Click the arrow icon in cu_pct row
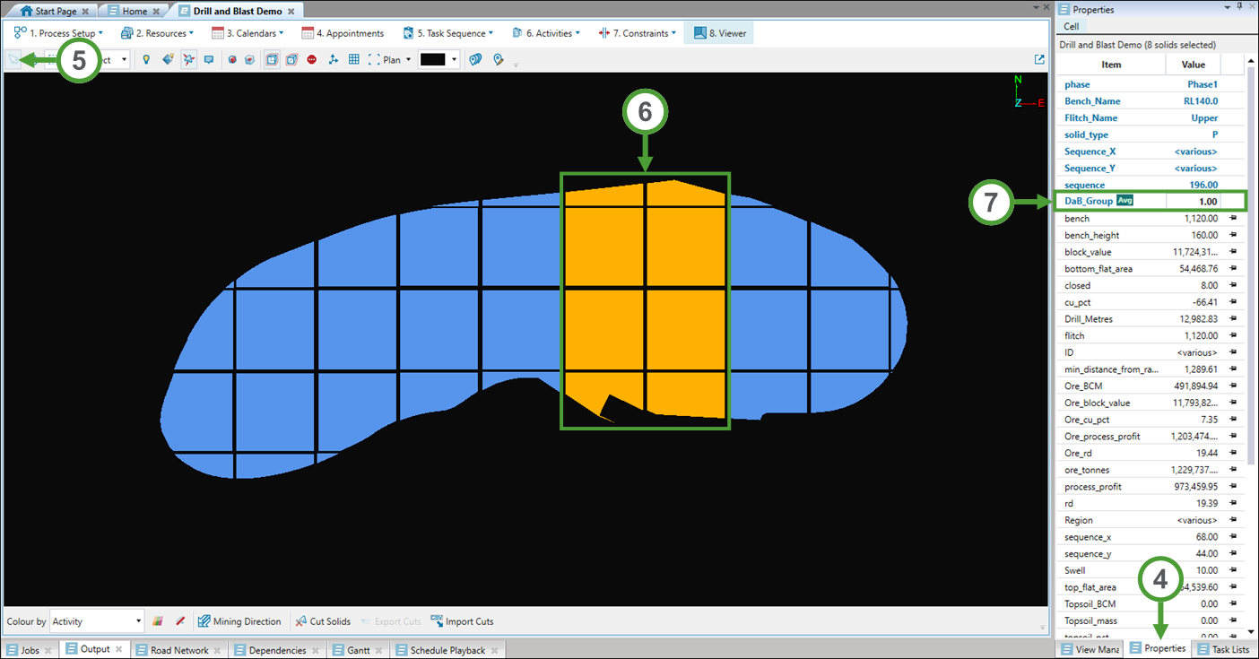 tap(1233, 302)
